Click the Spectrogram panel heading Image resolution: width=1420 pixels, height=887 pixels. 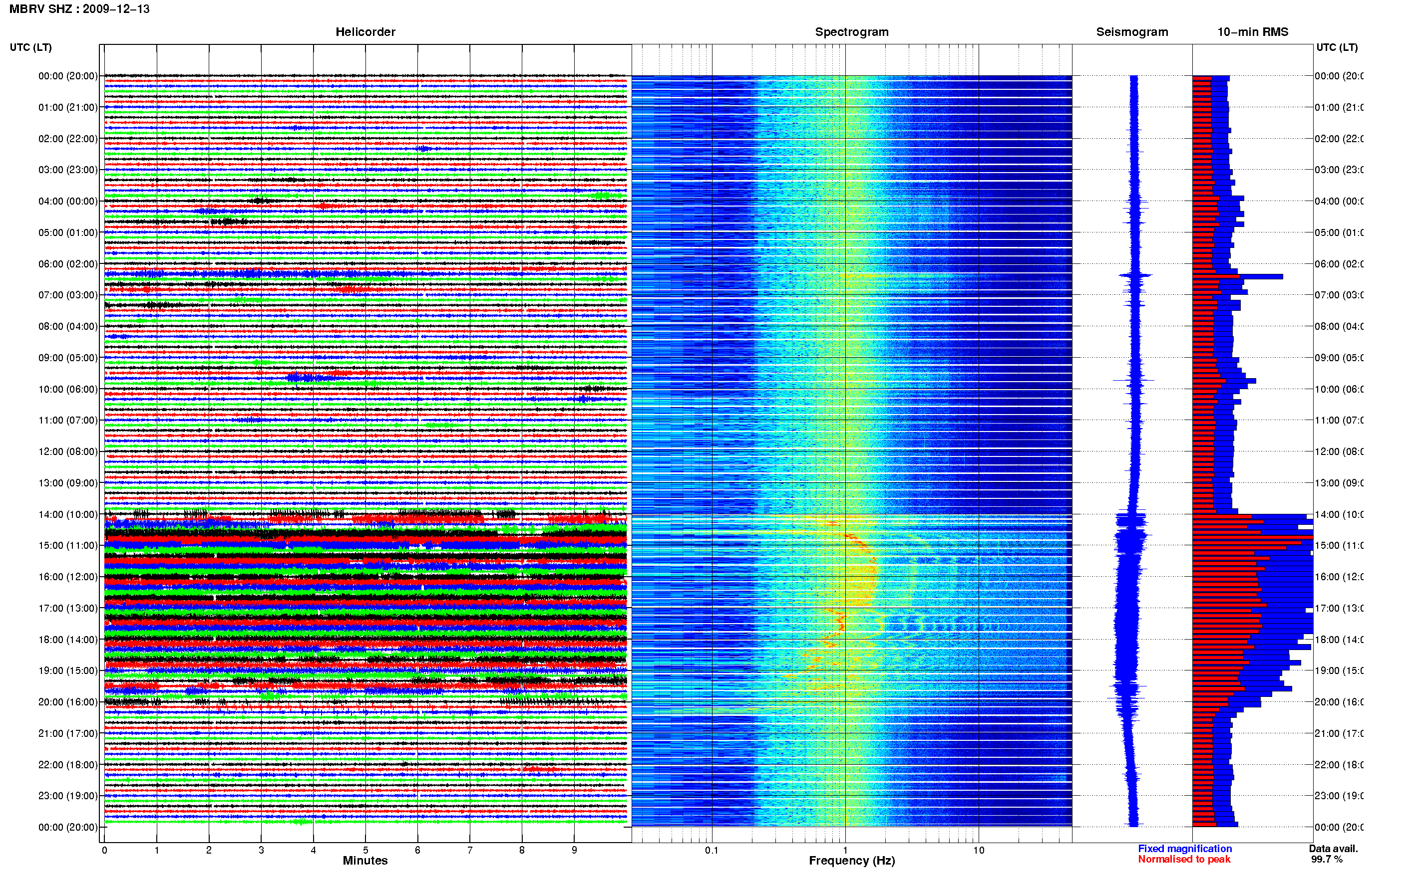pos(852,32)
